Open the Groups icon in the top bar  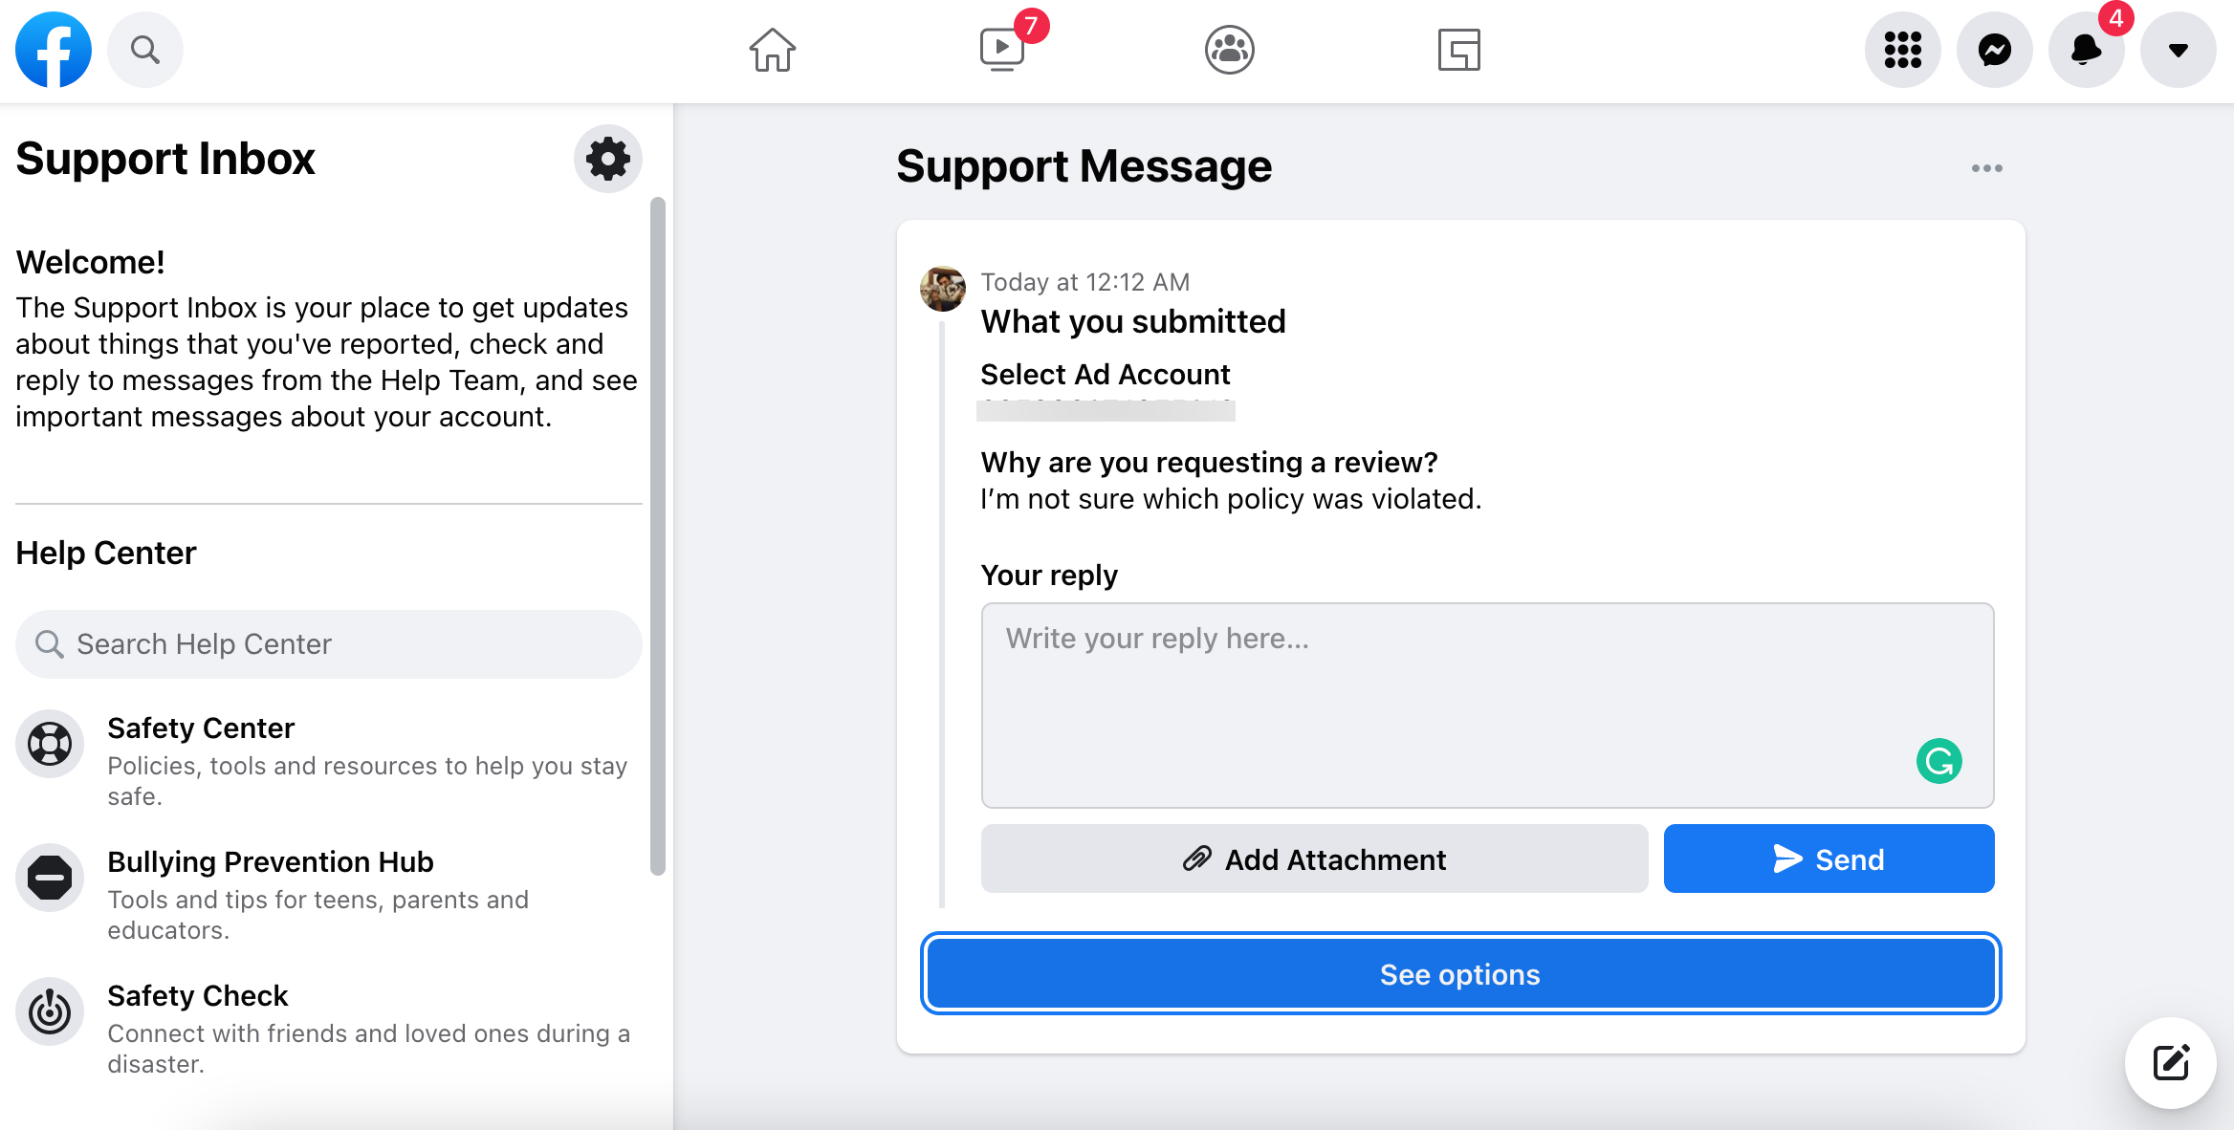1229,50
